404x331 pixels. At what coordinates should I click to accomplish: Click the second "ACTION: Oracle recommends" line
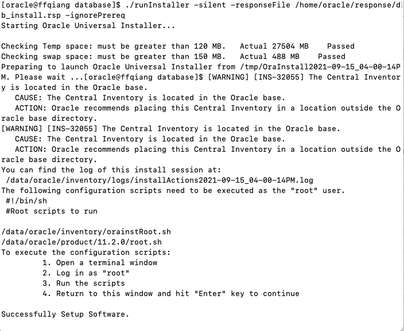pyautogui.click(x=207, y=149)
